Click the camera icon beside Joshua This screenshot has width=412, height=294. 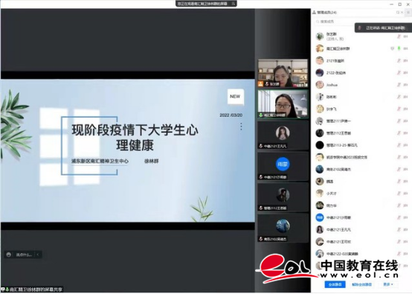tap(405, 85)
